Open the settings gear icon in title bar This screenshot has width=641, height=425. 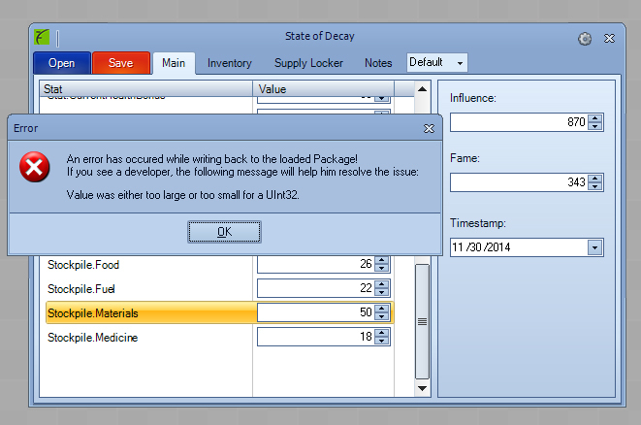(585, 39)
